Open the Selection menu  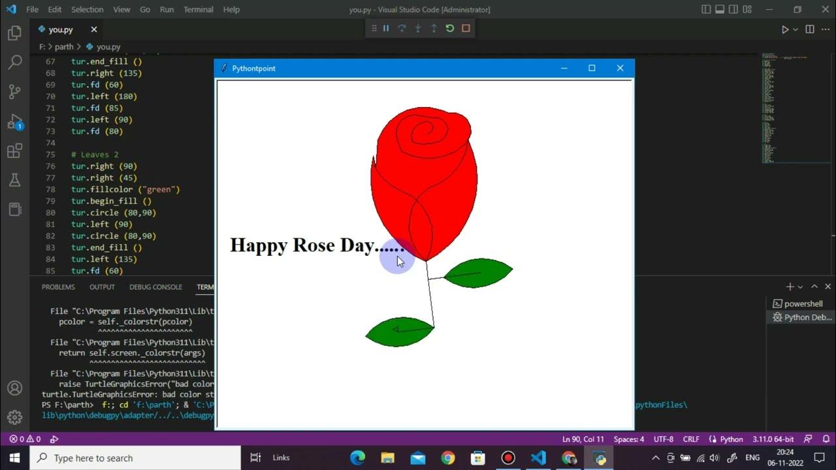pyautogui.click(x=88, y=10)
